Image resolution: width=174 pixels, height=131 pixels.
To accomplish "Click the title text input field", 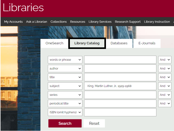I will click(120, 77).
